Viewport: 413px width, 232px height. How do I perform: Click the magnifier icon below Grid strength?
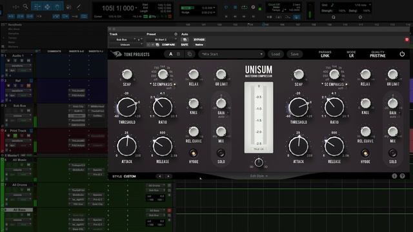[x=334, y=17]
